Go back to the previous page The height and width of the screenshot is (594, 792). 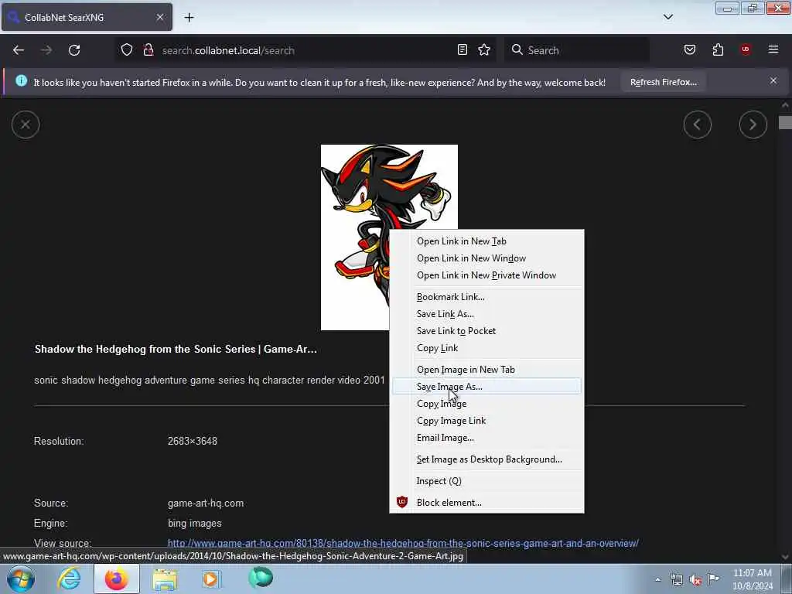(x=19, y=50)
